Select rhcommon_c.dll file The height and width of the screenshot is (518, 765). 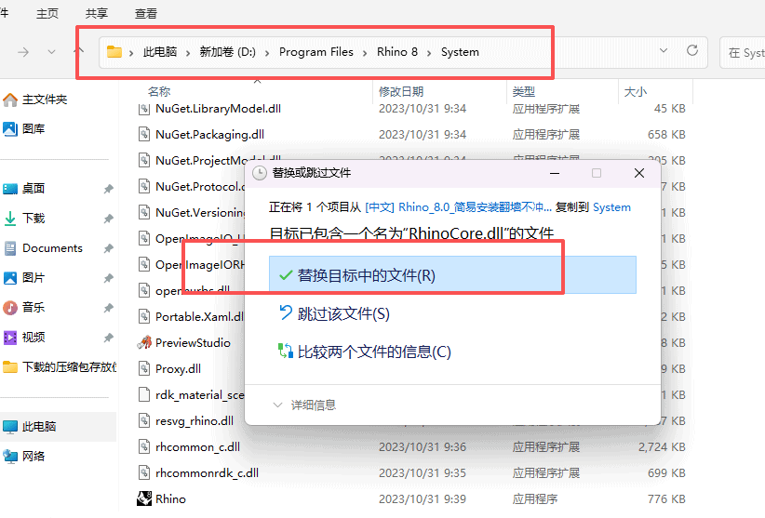pyautogui.click(x=197, y=446)
